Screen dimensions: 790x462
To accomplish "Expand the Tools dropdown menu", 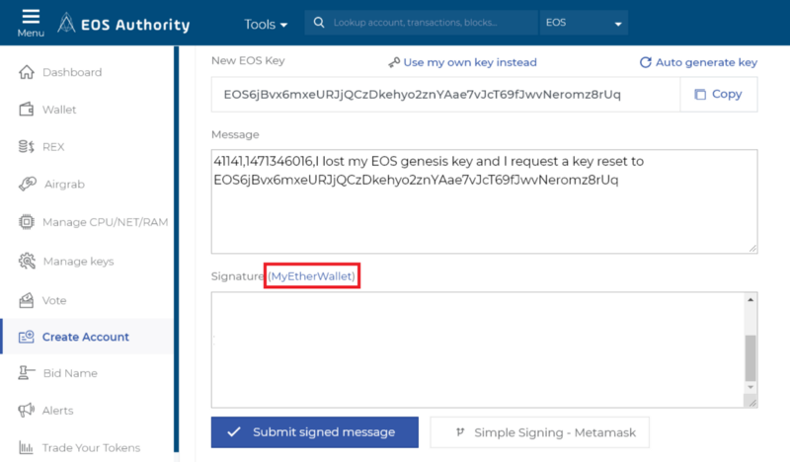I will [266, 24].
